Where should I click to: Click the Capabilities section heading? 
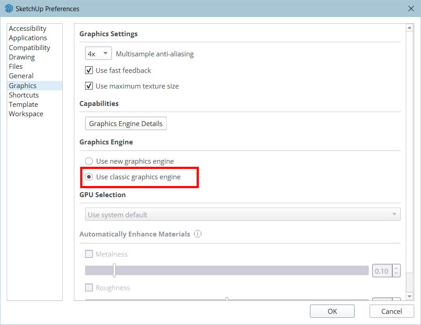99,103
